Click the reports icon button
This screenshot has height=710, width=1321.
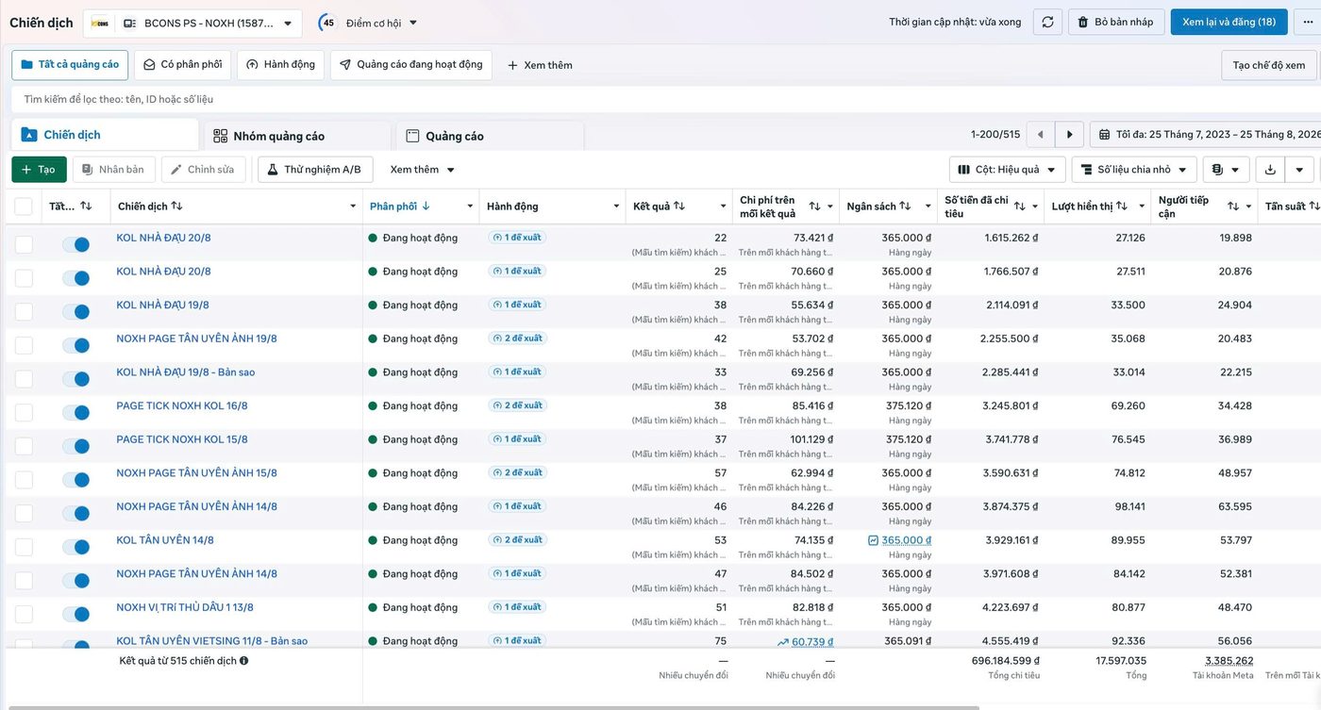pyautogui.click(x=1226, y=170)
